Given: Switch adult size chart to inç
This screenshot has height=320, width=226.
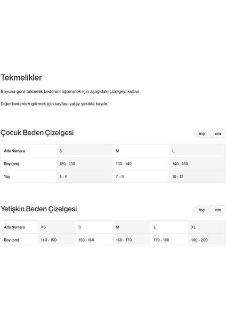Looking at the screenshot, I should click(201, 210).
